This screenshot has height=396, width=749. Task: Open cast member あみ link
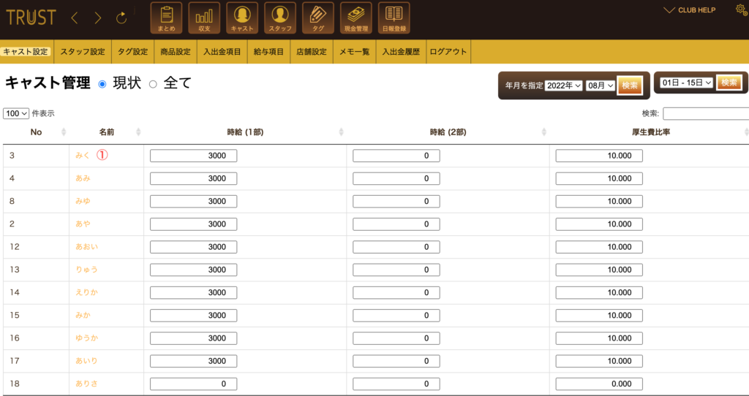83,178
